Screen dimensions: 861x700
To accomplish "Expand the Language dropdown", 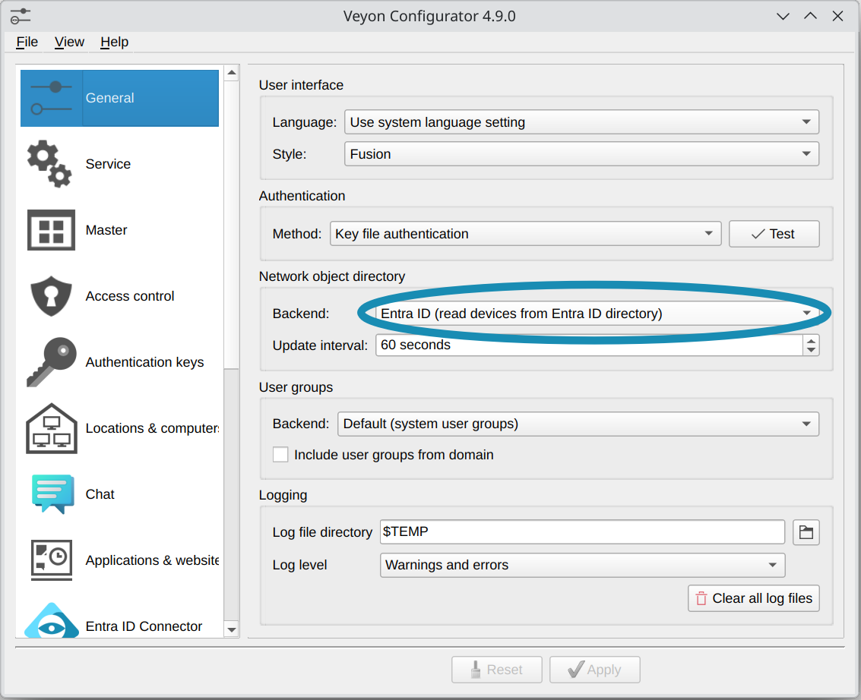I will pyautogui.click(x=581, y=122).
